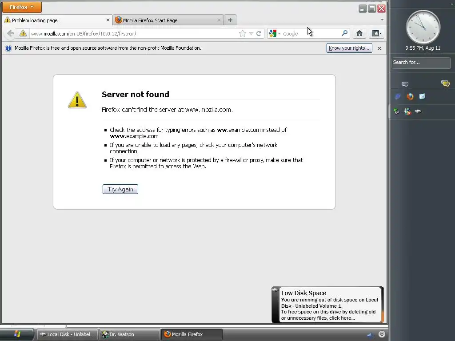
Task: Click the blue info icon in notification bar
Action: point(8,48)
